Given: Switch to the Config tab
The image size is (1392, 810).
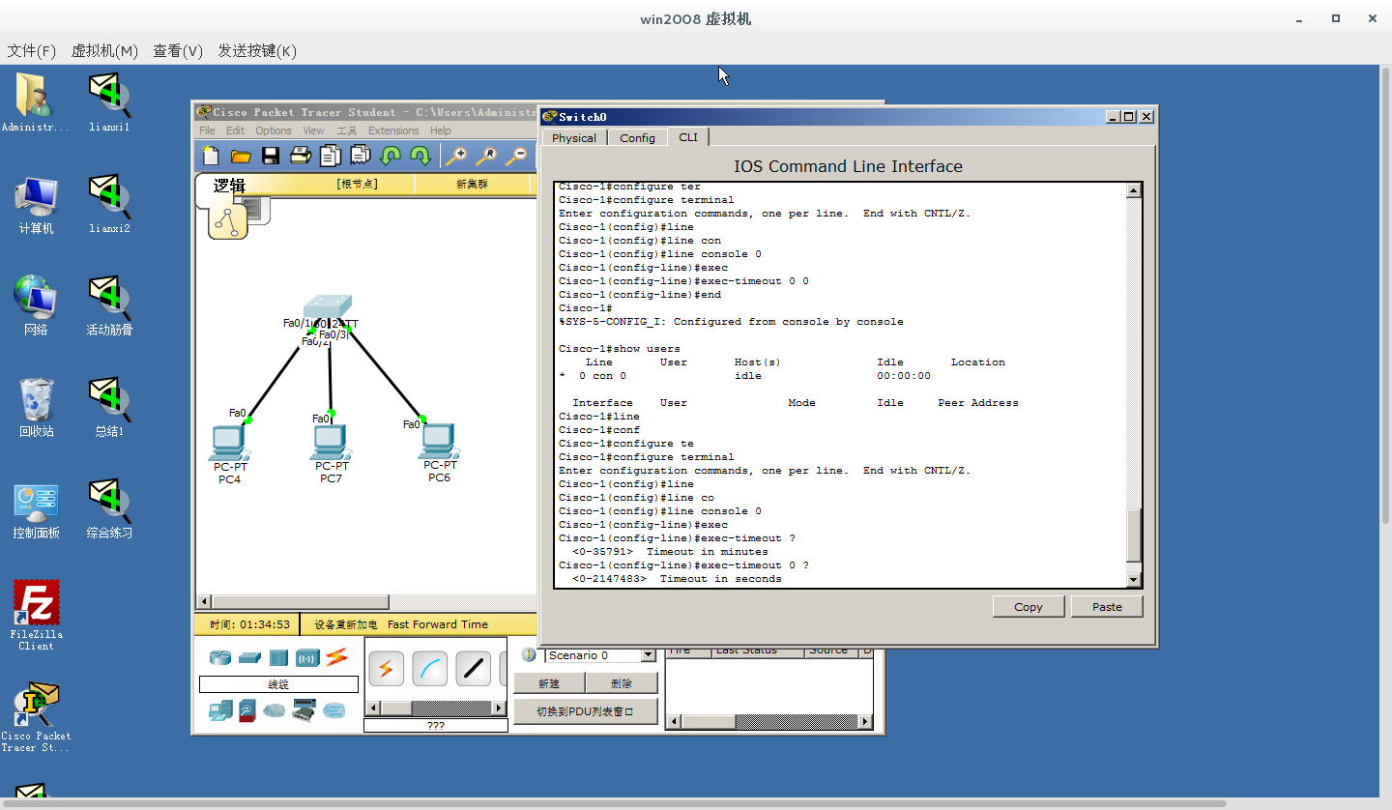Looking at the screenshot, I should 637,137.
